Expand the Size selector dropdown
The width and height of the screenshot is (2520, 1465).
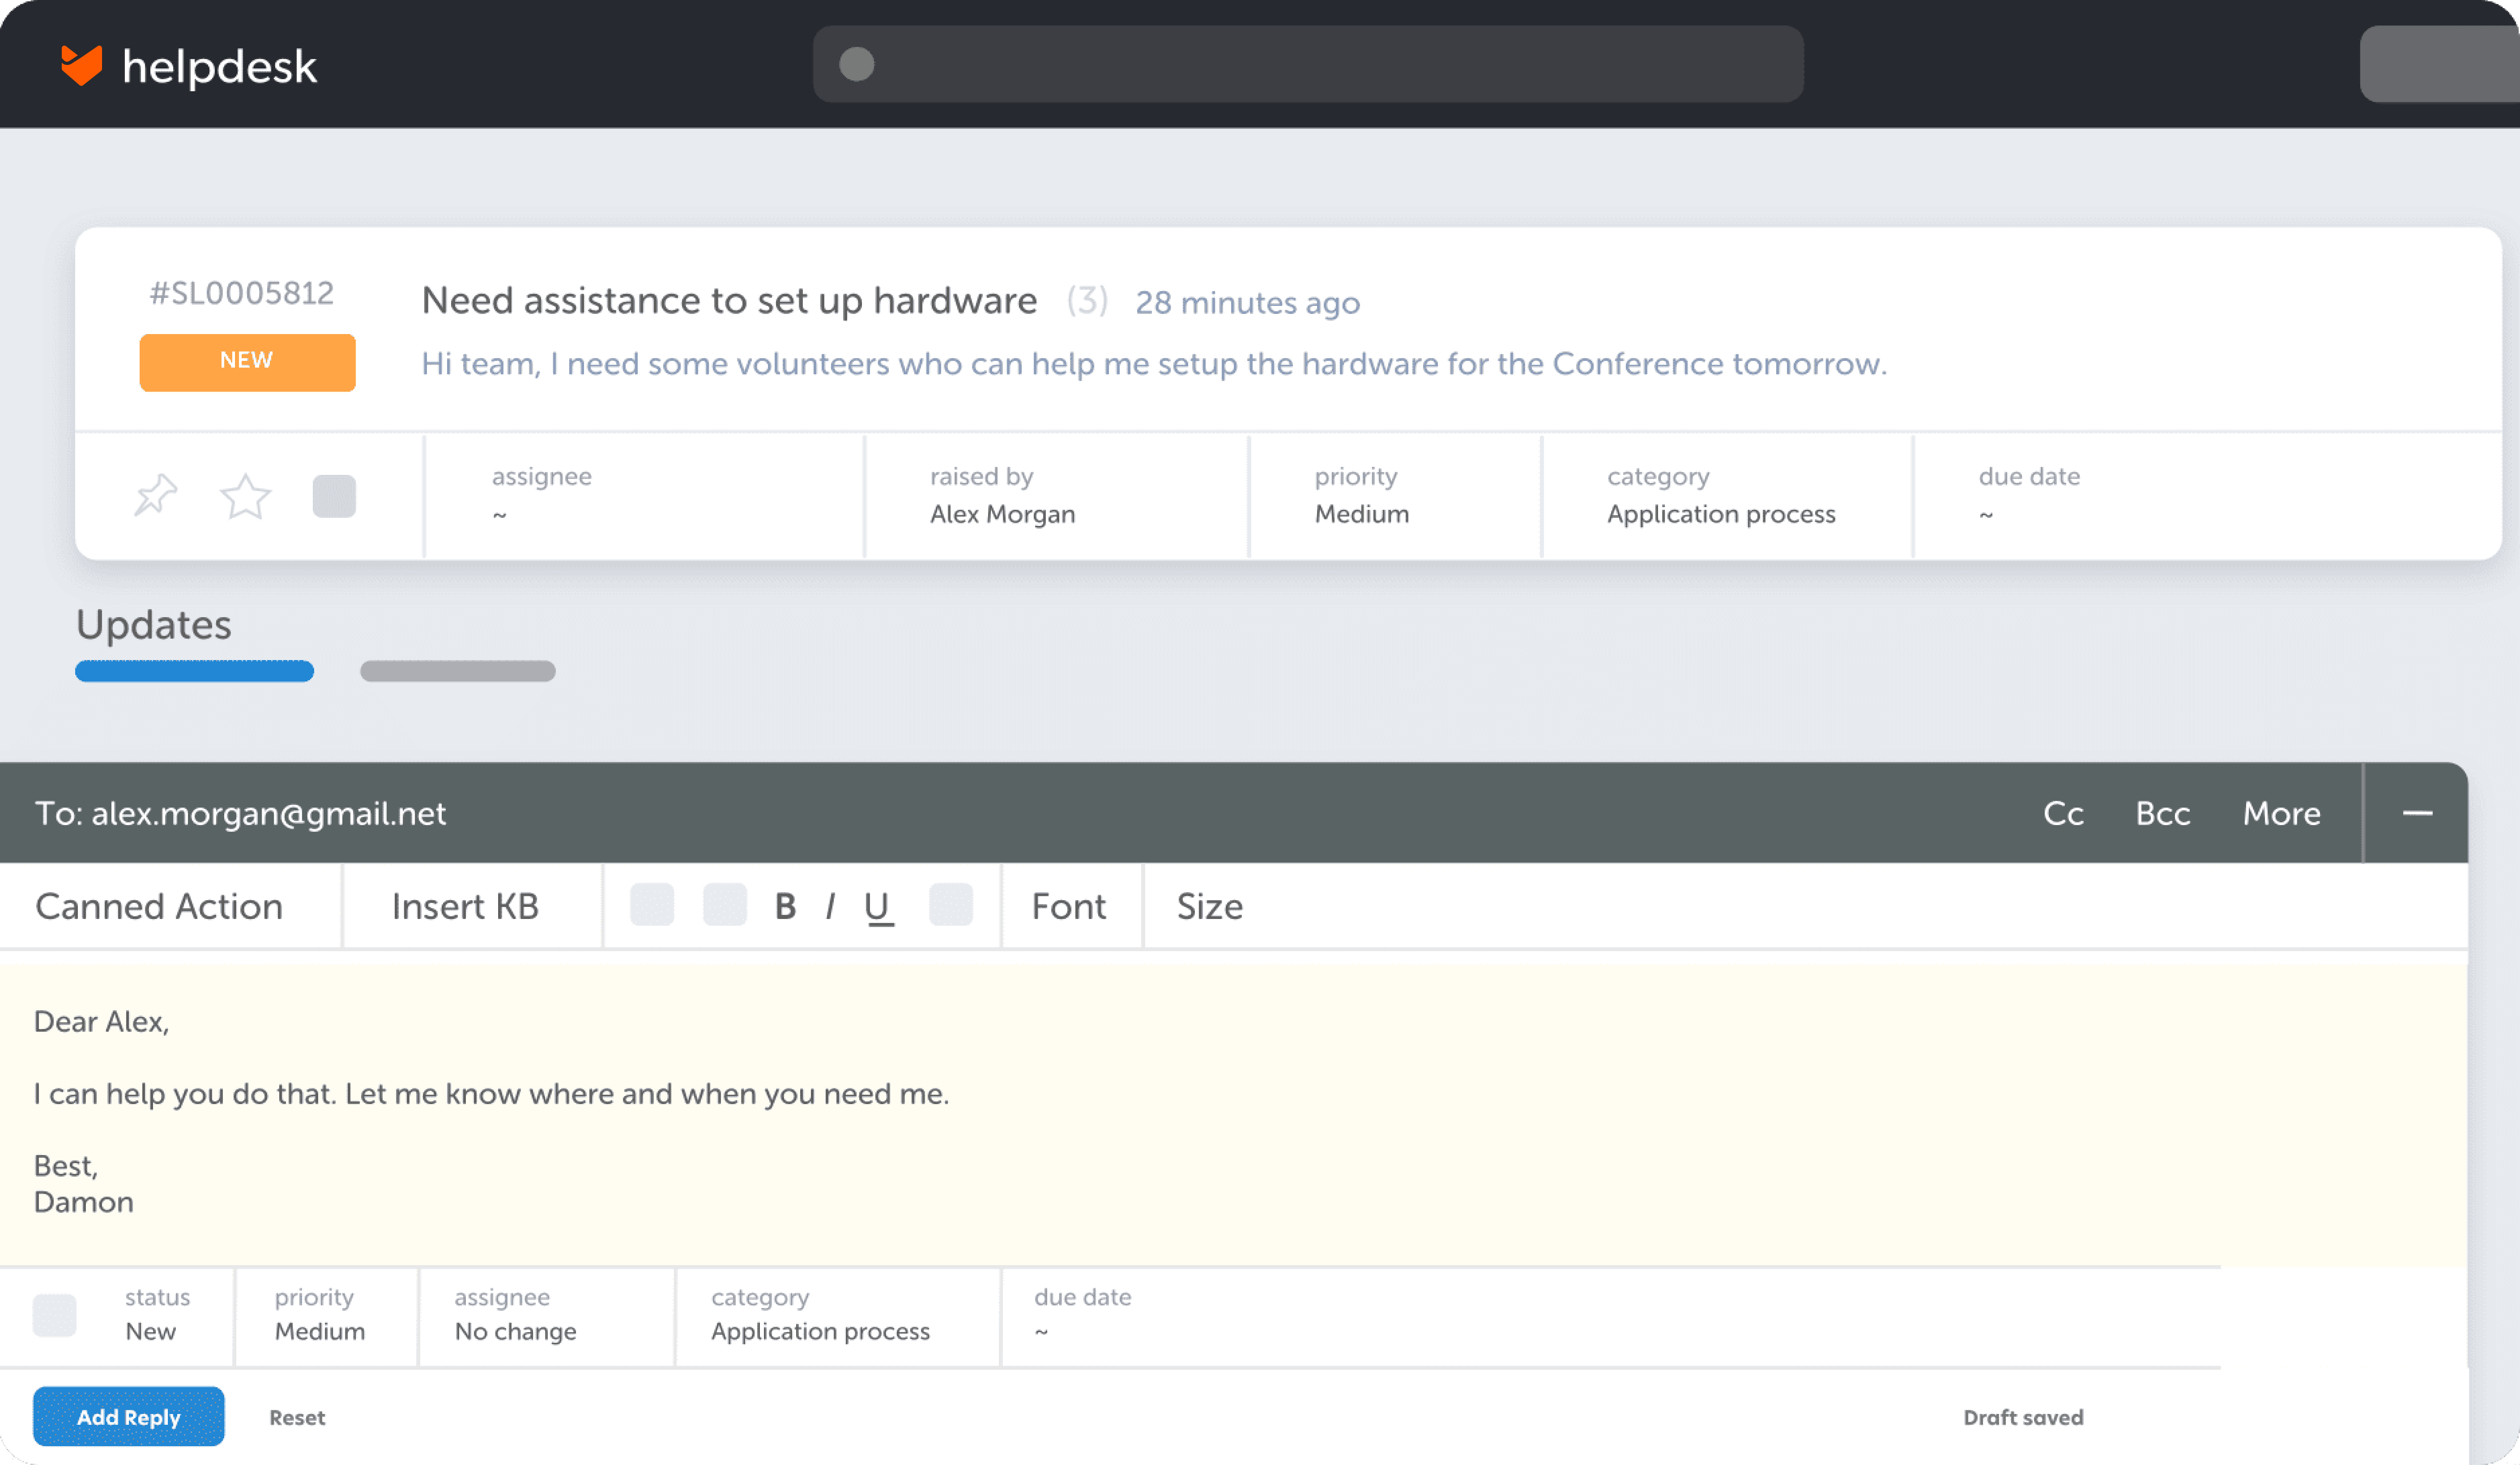1209,905
